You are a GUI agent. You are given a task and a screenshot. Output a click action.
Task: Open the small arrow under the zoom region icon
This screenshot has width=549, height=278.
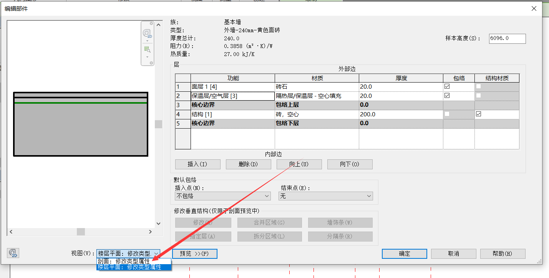tap(147, 57)
